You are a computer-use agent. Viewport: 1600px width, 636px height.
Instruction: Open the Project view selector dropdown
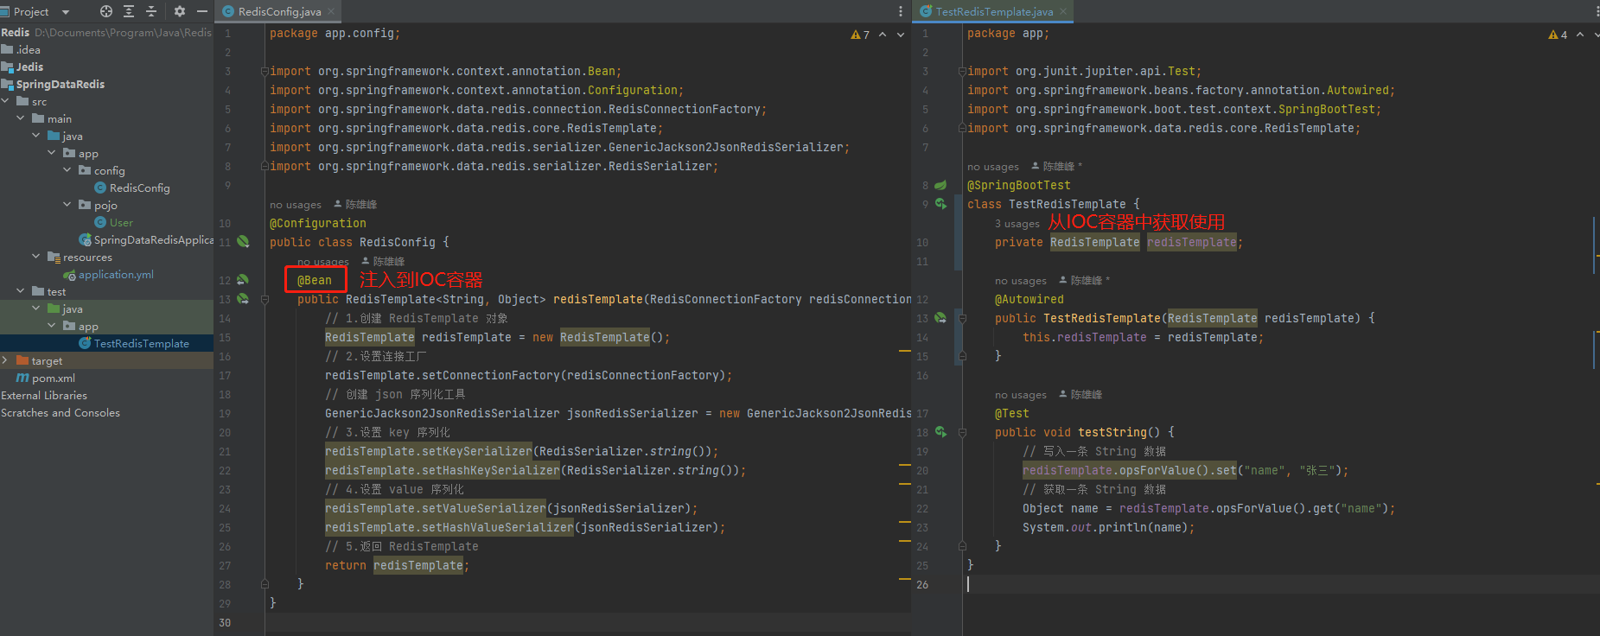[66, 12]
